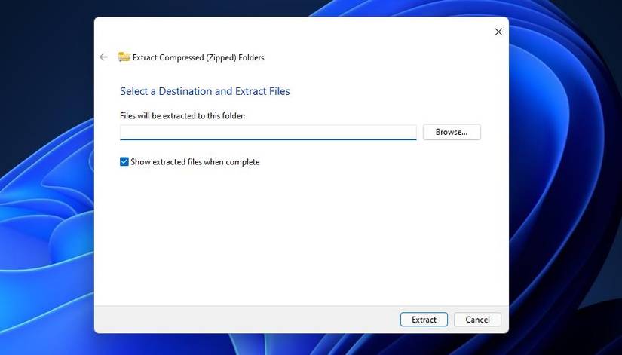Click the back arrow in the dialog header
This screenshot has height=355, width=622.
(103, 57)
